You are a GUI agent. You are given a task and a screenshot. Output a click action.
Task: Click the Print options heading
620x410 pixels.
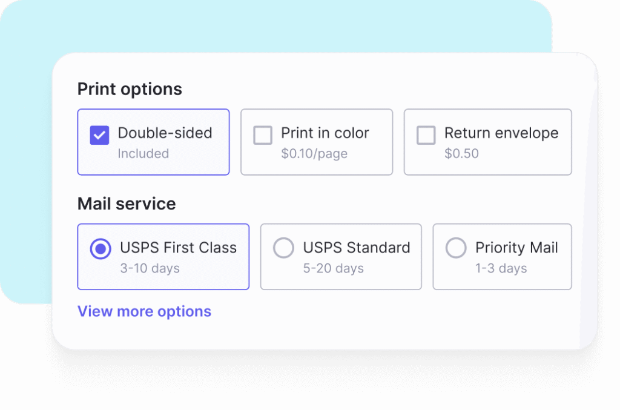[129, 88]
